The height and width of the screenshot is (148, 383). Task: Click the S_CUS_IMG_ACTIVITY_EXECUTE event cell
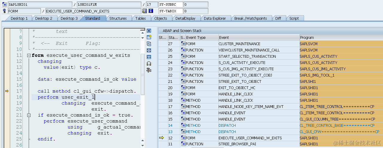[x=259, y=69]
